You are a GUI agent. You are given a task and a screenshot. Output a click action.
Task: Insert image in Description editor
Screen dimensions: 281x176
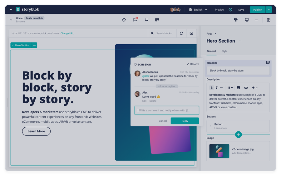238,88
